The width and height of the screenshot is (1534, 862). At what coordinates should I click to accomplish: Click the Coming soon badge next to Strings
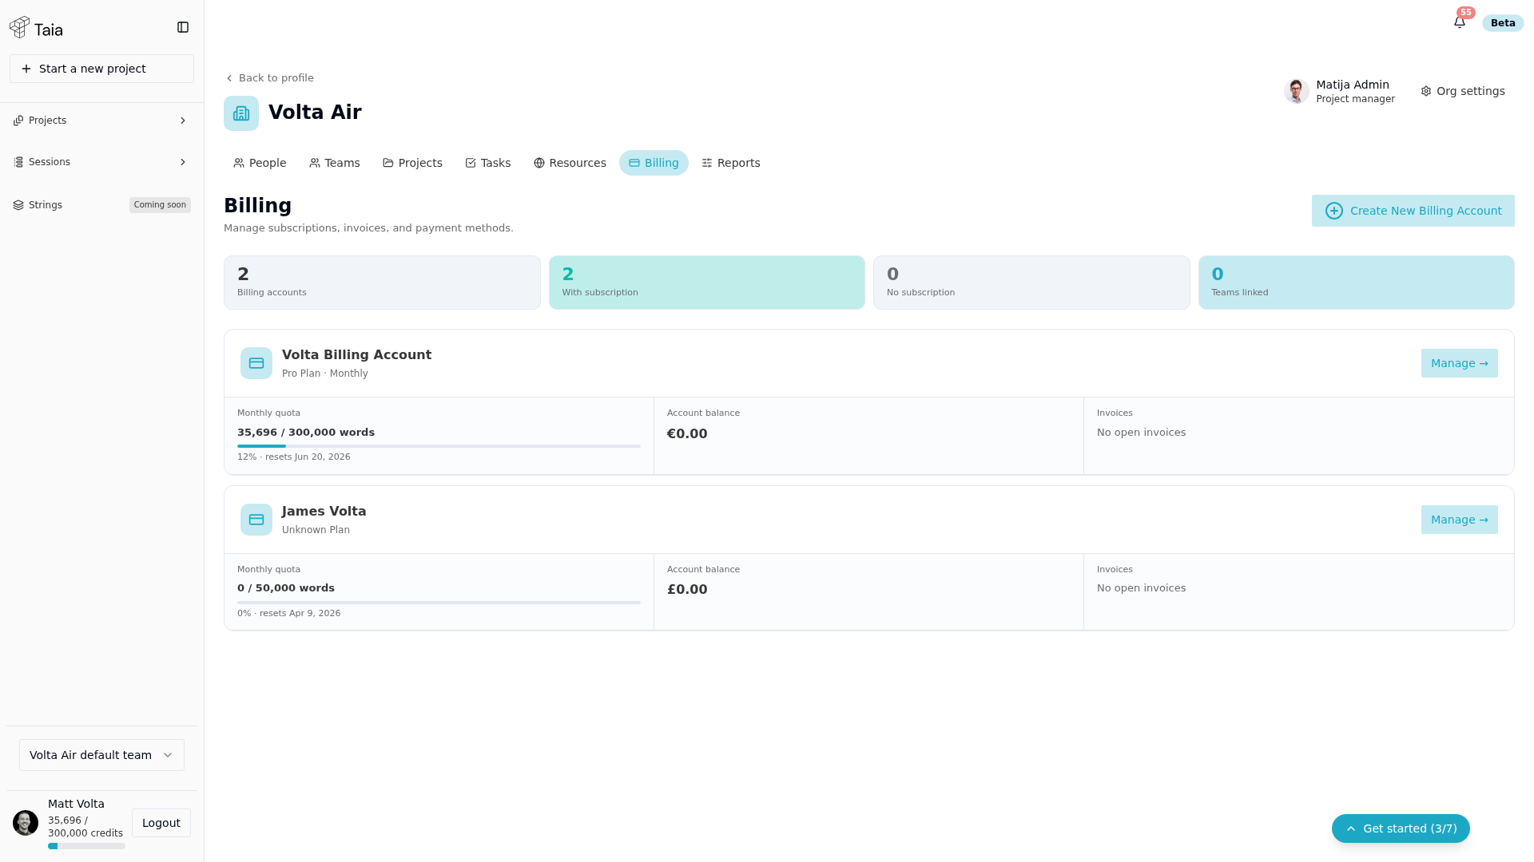[x=160, y=205]
